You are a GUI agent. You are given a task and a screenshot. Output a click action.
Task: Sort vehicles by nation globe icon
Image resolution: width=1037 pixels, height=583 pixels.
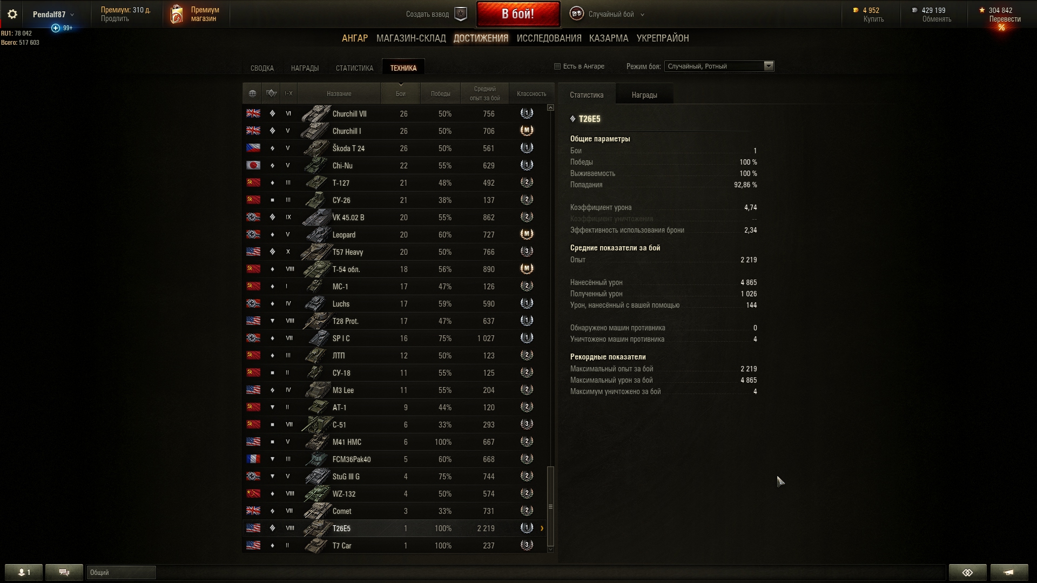[x=252, y=93]
